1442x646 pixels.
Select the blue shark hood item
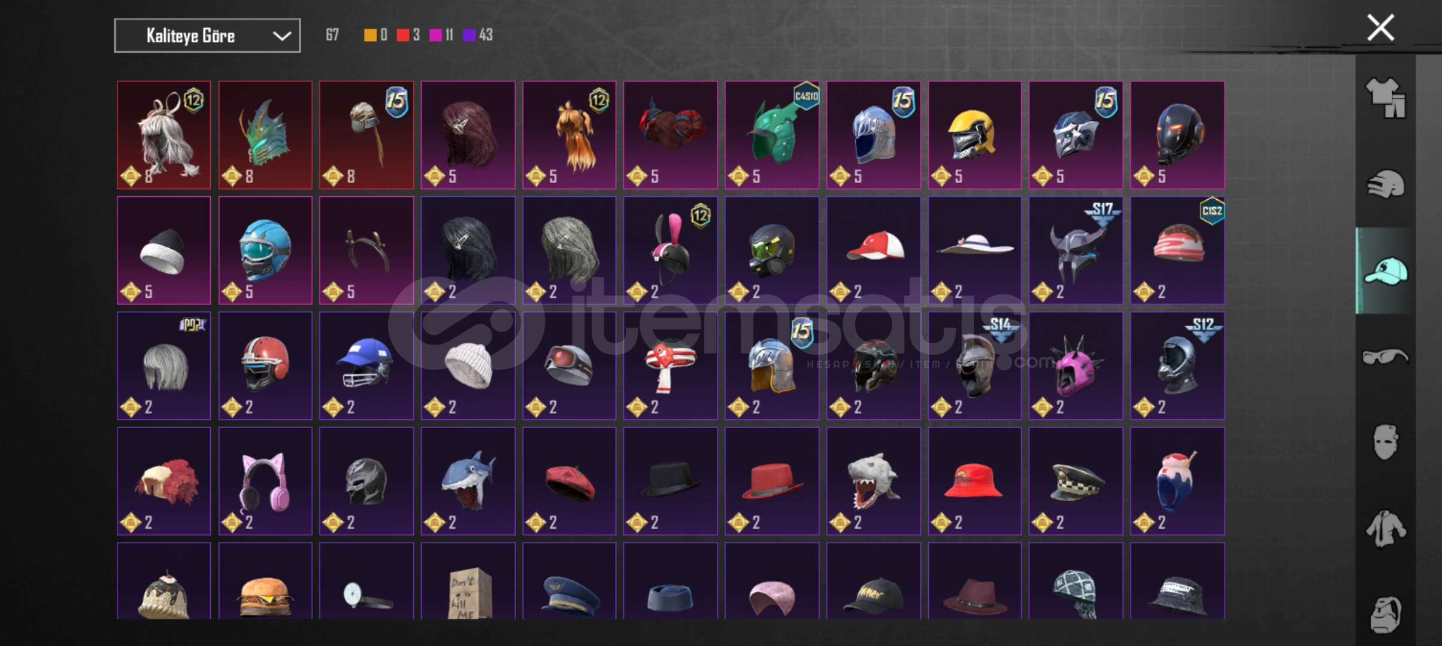pyautogui.click(x=468, y=481)
